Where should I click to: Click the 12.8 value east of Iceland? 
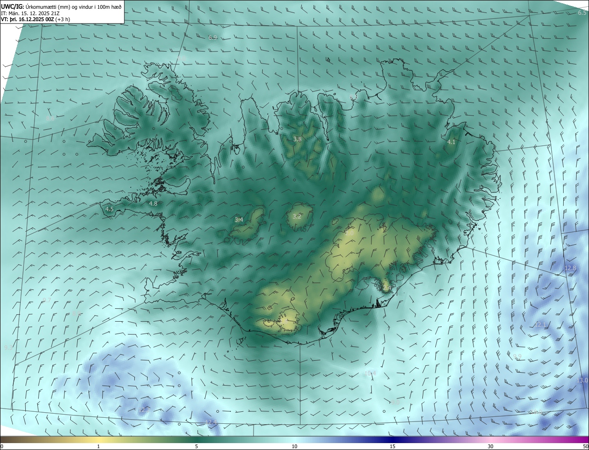570,268
